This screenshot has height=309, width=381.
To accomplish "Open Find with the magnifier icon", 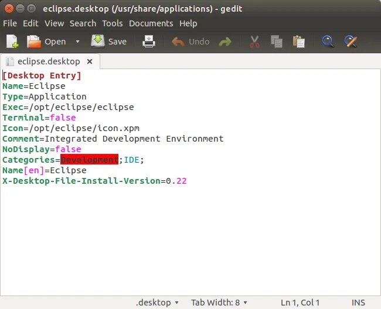I will [328, 42].
